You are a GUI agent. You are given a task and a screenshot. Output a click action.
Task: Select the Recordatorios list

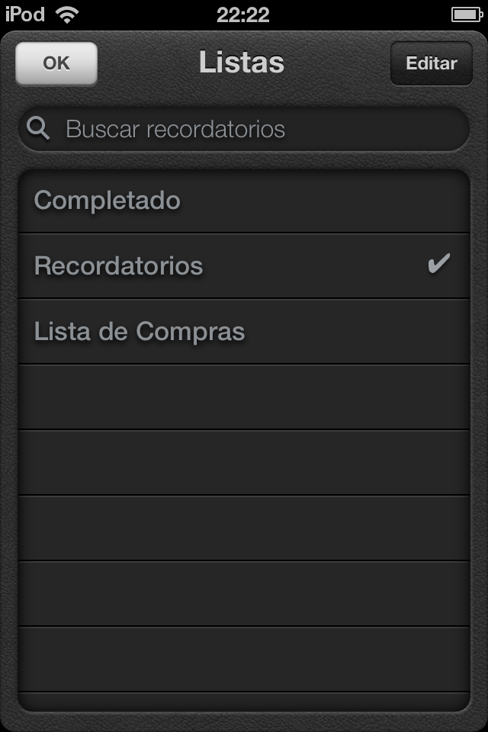click(244, 266)
